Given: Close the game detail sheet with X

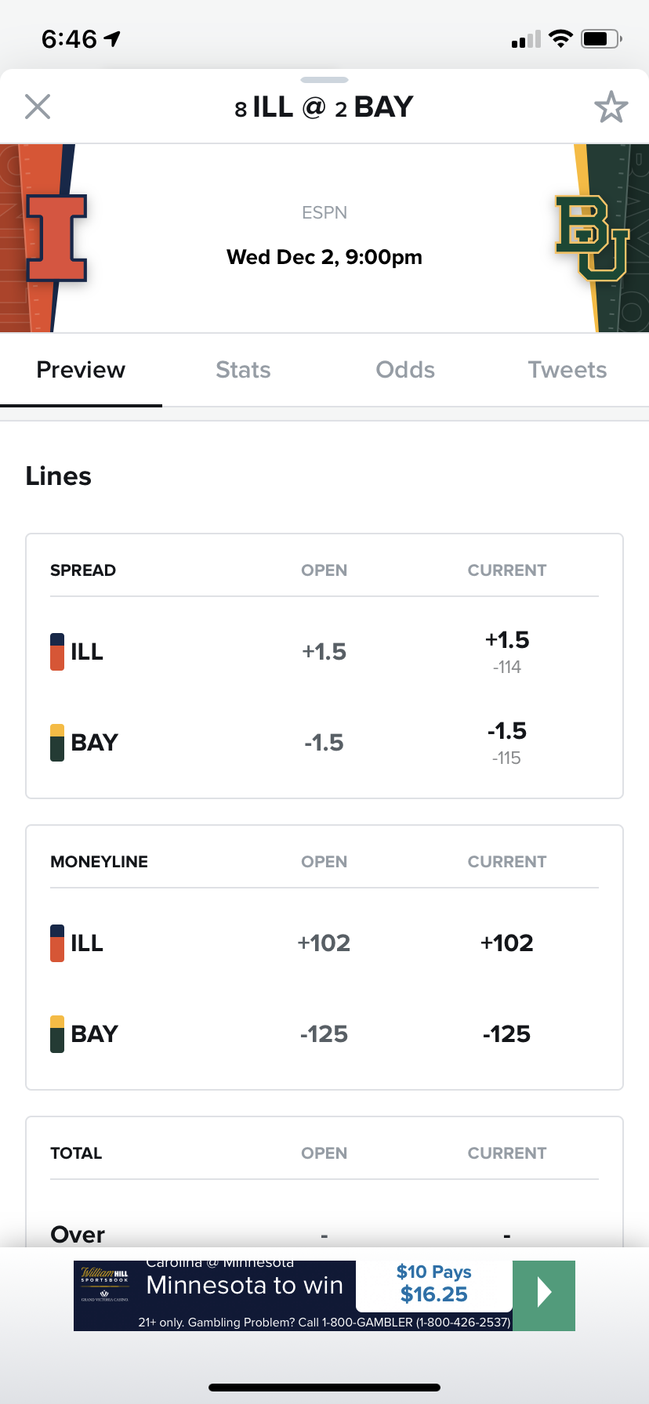Looking at the screenshot, I should coord(38,107).
